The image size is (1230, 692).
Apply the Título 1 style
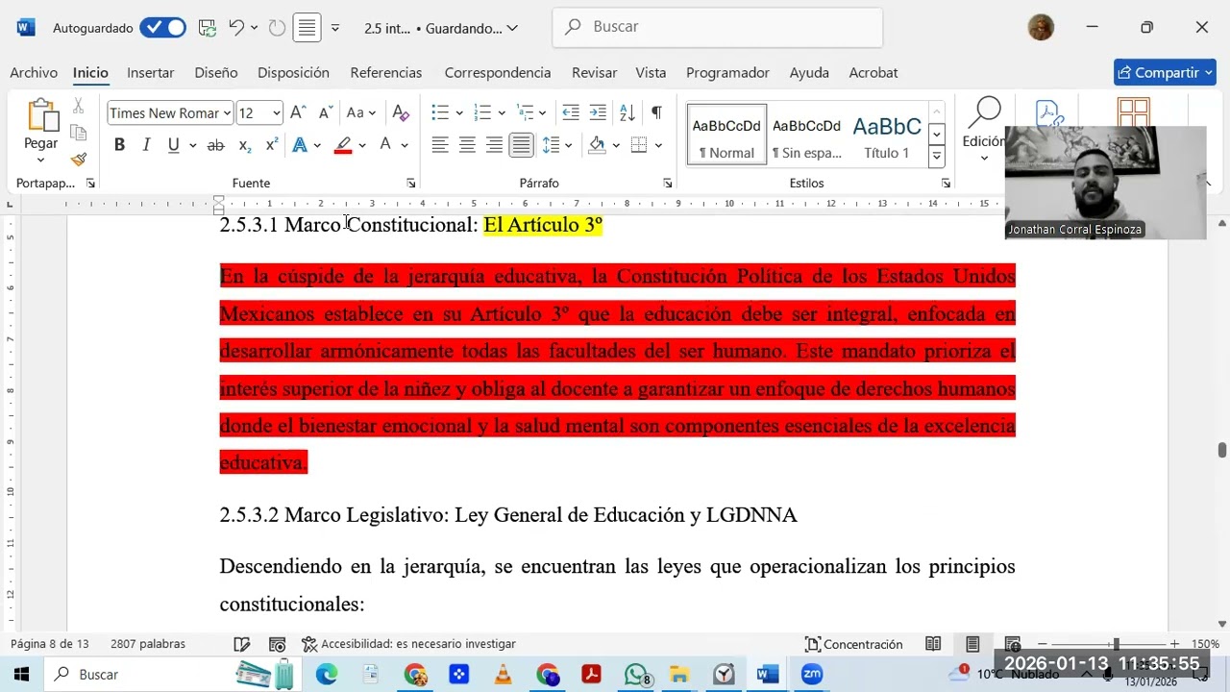coord(887,136)
